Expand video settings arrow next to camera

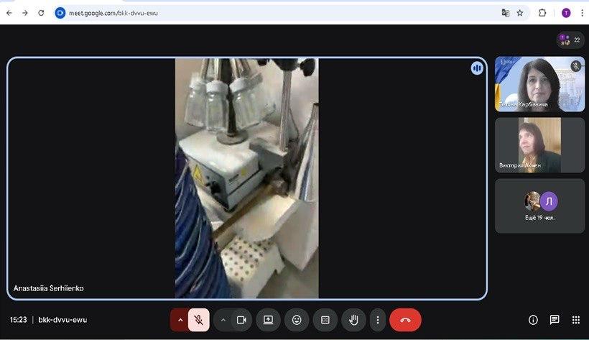[223, 320]
